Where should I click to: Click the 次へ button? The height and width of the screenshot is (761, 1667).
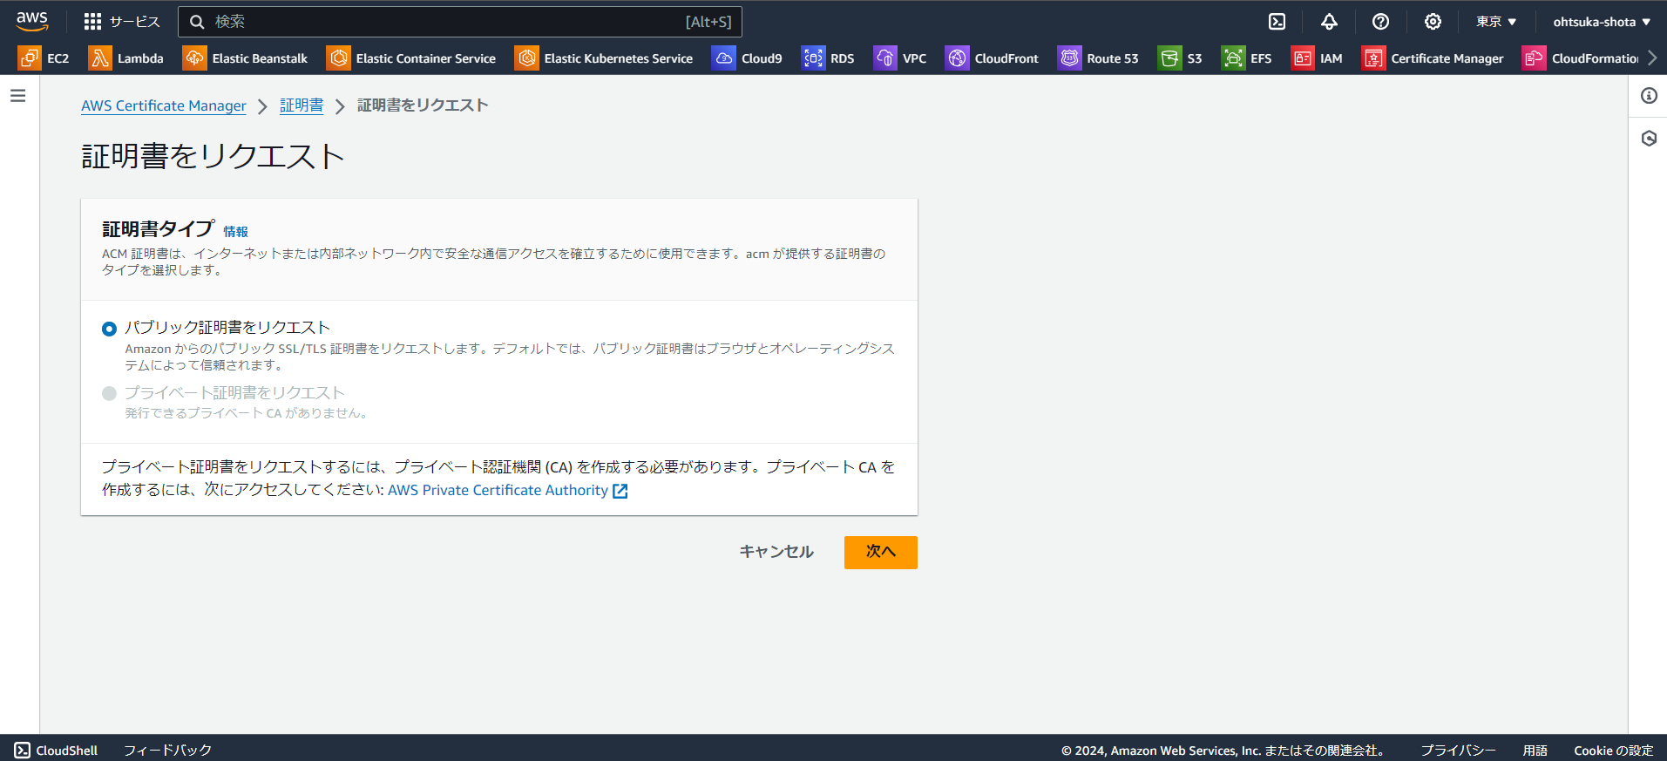pos(880,552)
